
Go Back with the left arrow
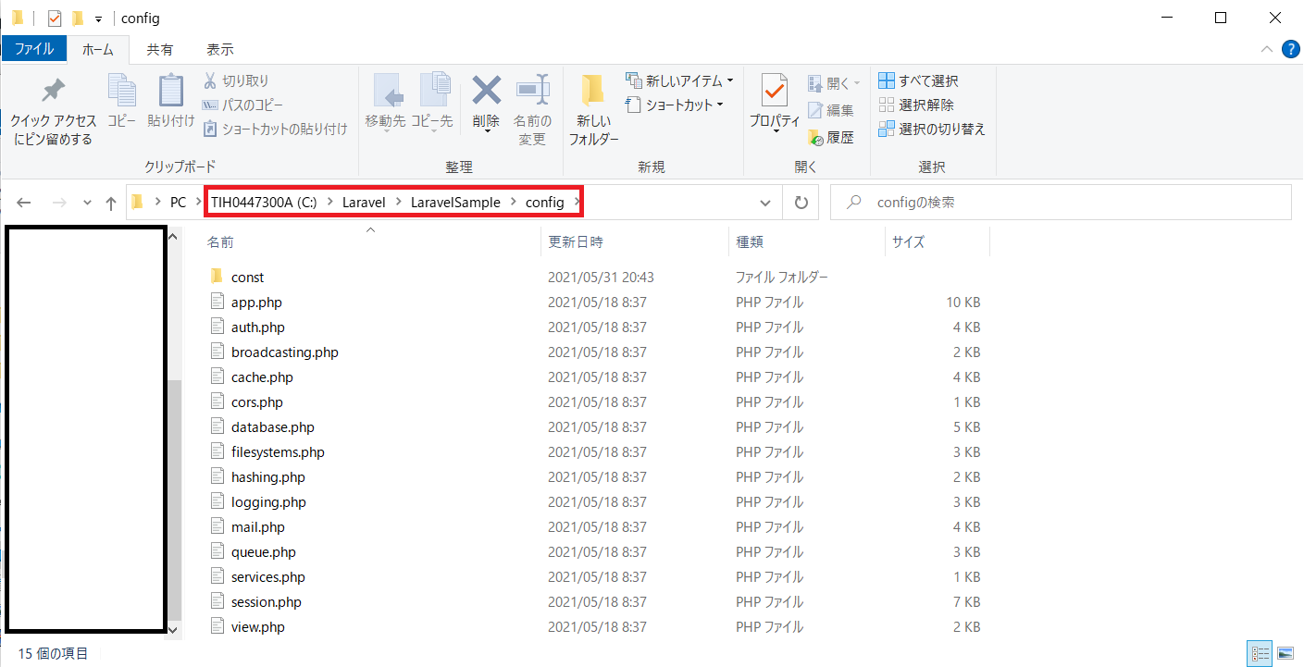tap(25, 203)
